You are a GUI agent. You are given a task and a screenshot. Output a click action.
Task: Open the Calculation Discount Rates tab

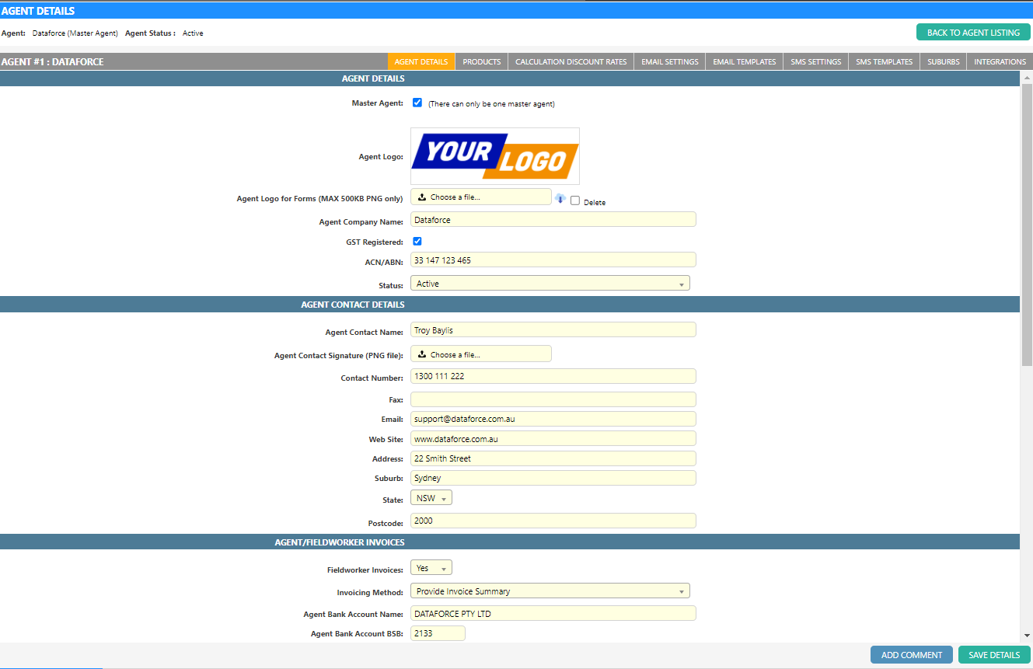tap(571, 61)
